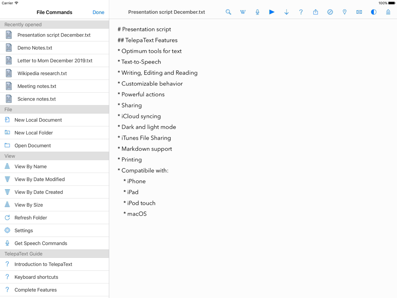Tap the question mark beside Complete Features
The image size is (397, 298).
click(7, 289)
